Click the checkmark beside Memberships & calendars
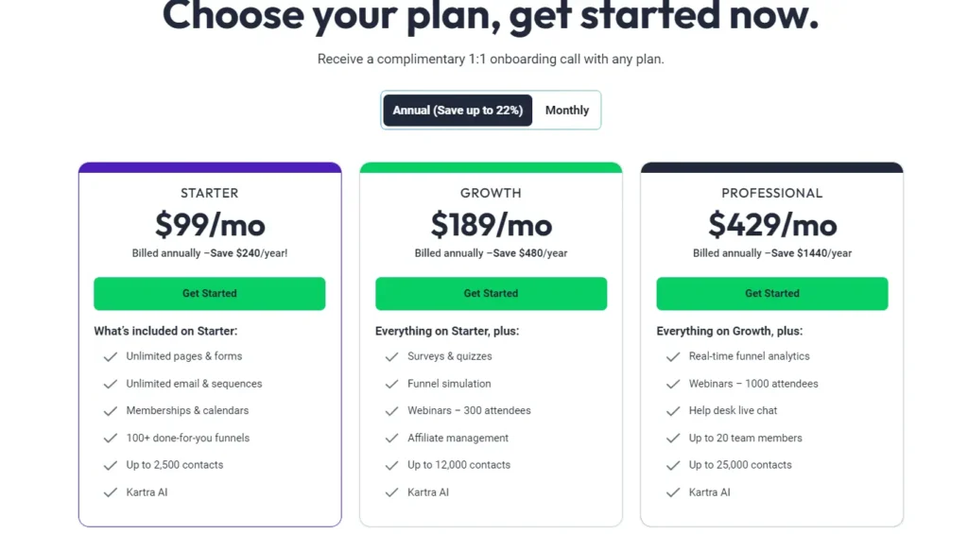This screenshot has width=968, height=534. click(x=111, y=411)
